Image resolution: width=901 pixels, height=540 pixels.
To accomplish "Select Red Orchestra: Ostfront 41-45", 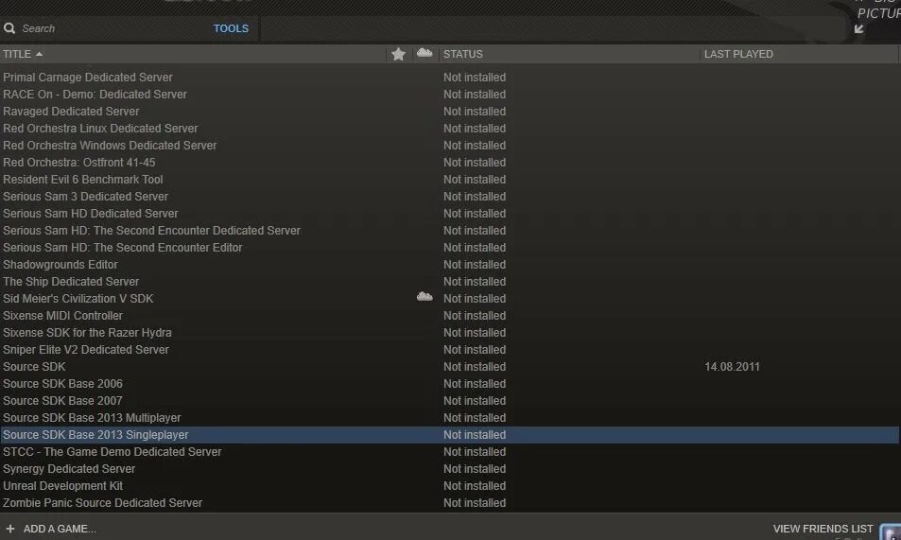I will (x=78, y=162).
